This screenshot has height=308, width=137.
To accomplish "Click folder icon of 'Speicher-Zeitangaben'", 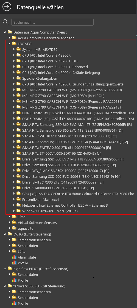I will pyautogui.click(x=19, y=78).
